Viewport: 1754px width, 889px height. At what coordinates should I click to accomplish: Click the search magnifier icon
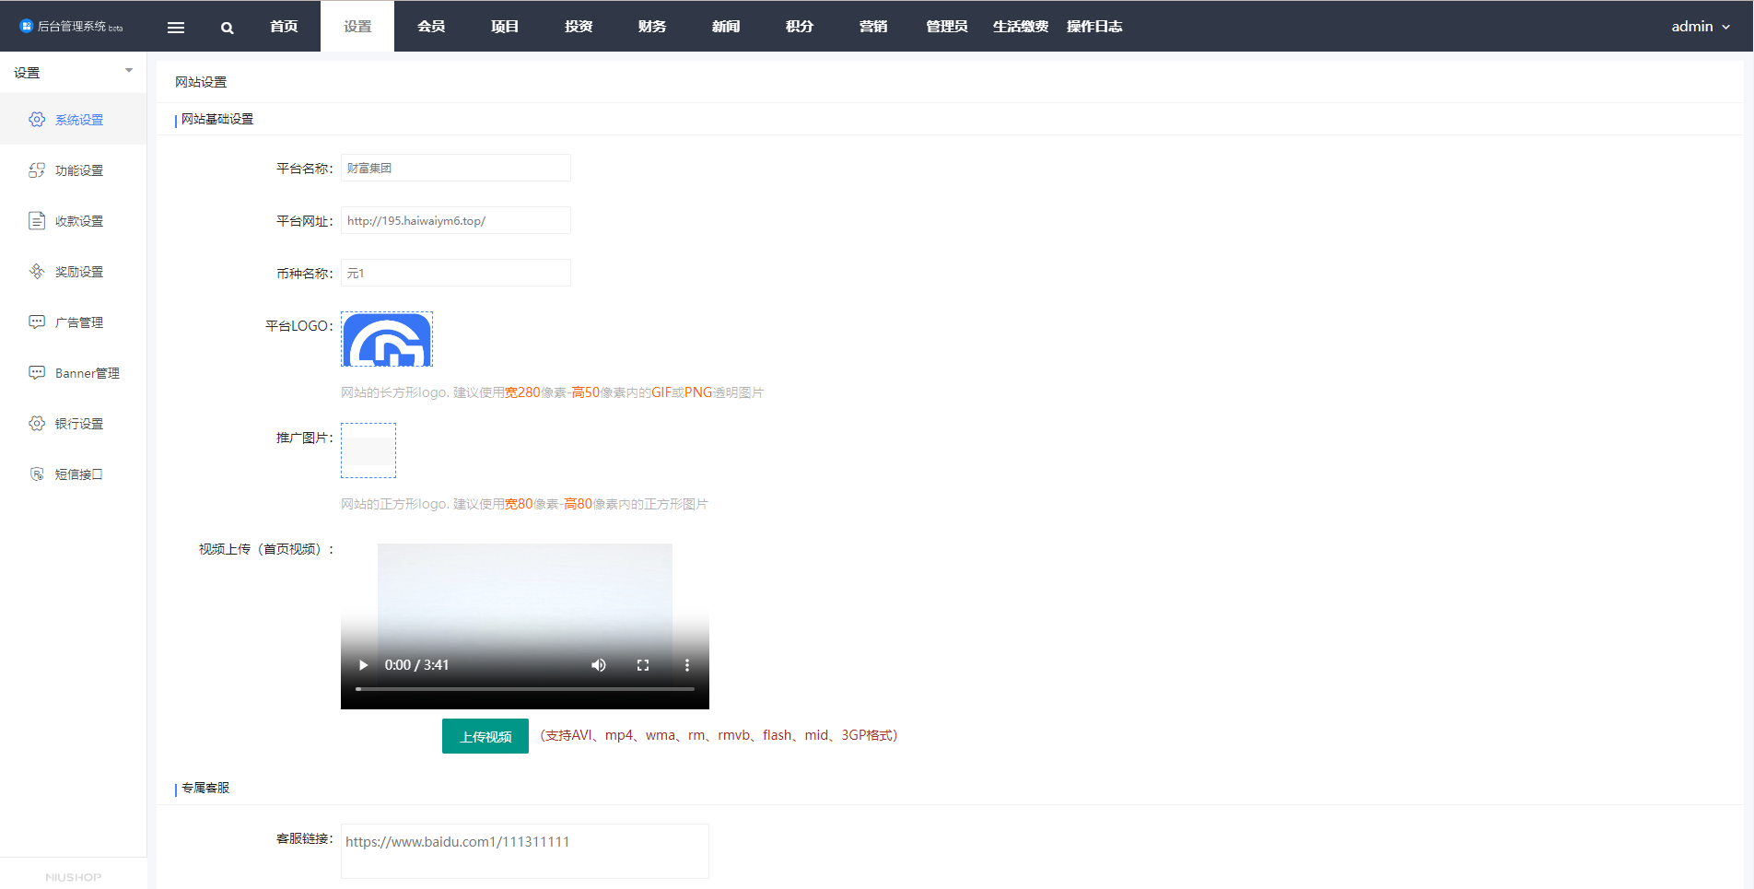point(228,28)
